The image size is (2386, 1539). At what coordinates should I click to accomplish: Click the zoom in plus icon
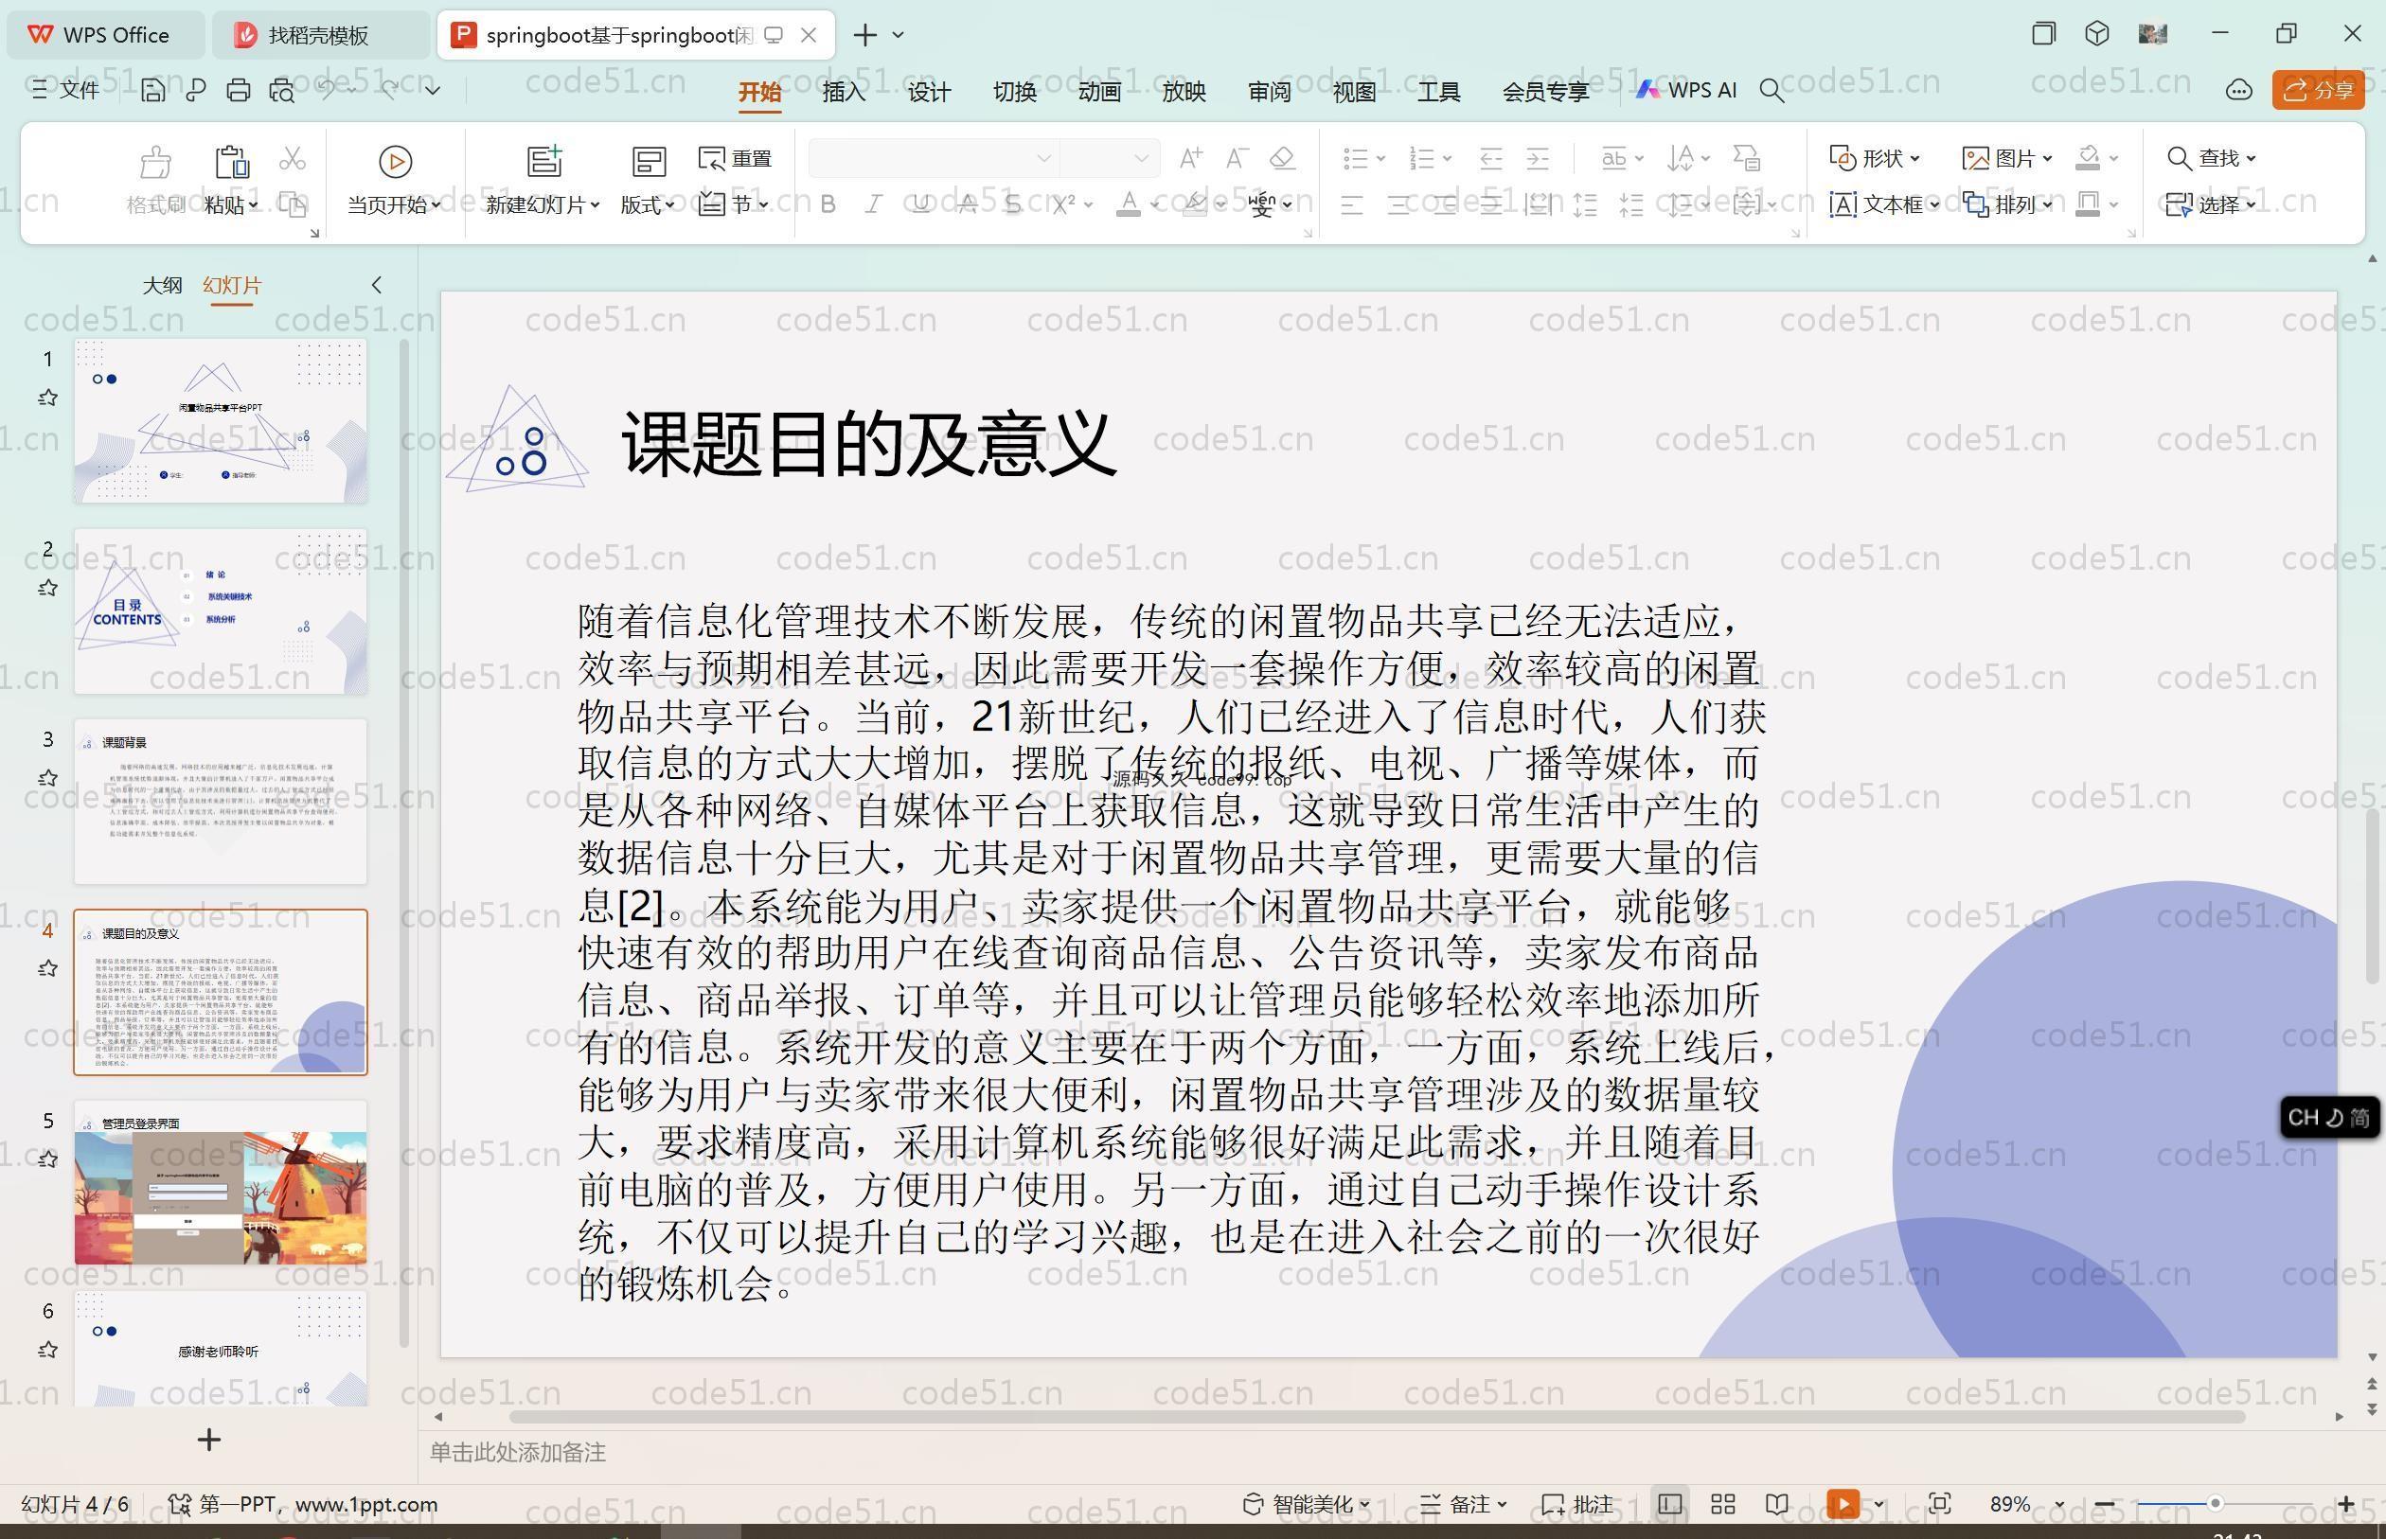tap(2346, 1504)
